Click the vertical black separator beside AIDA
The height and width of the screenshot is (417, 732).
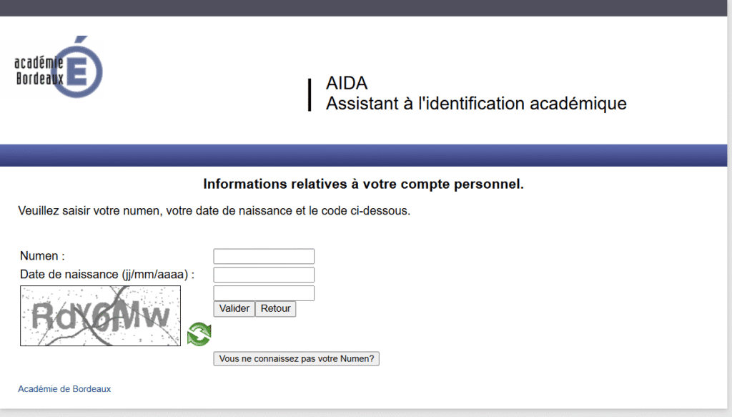(310, 95)
